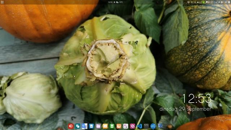Open the blue settings-gear dock icon
Screen dimensions: 231x130
(x=84, y=126)
